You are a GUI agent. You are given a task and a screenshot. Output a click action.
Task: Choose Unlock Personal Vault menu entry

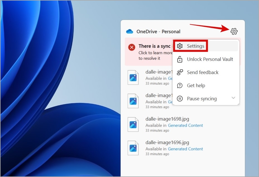click(206, 59)
